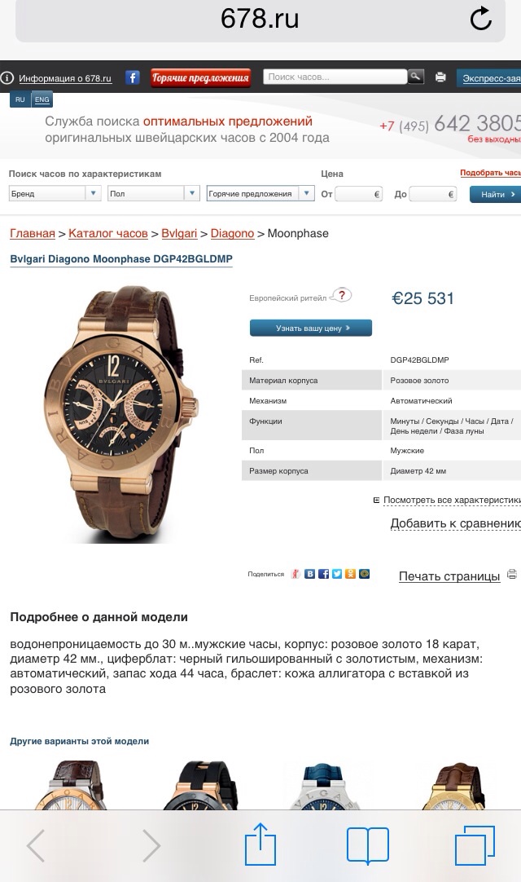The image size is (521, 882).
Task: Click the printer icon in top bar
Action: 440,77
